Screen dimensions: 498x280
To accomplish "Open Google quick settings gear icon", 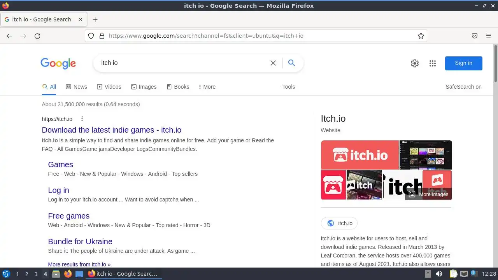I will (415, 63).
